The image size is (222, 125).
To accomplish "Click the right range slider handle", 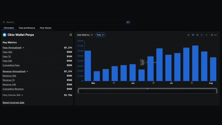I will [x=217, y=91].
